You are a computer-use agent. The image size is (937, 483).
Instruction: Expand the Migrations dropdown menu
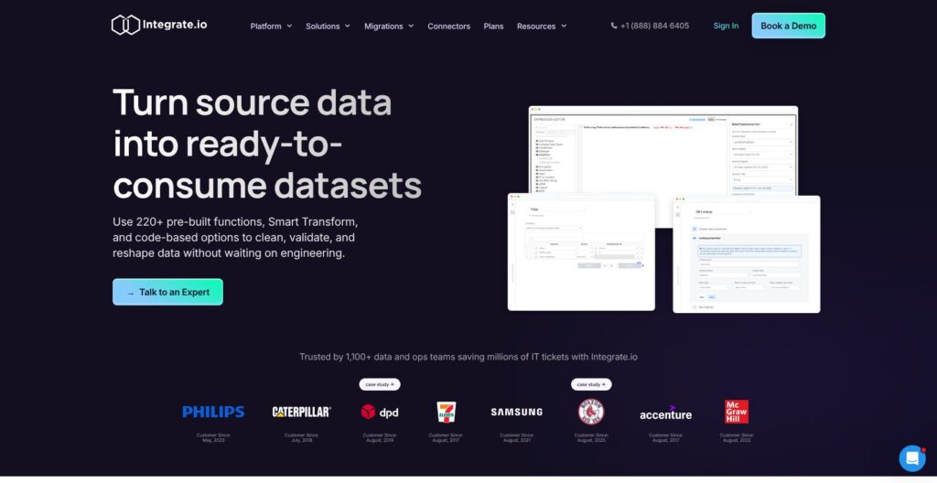389,27
